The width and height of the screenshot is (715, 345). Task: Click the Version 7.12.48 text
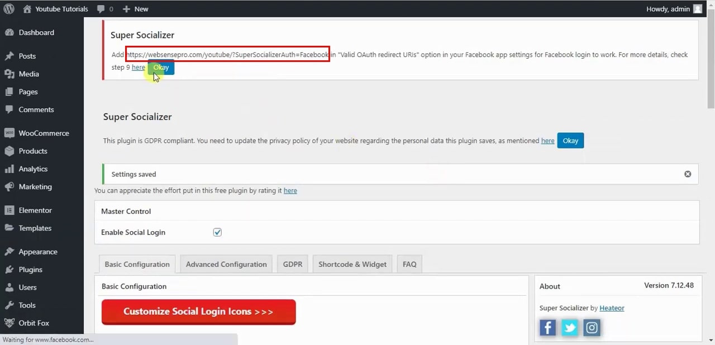pyautogui.click(x=669, y=285)
